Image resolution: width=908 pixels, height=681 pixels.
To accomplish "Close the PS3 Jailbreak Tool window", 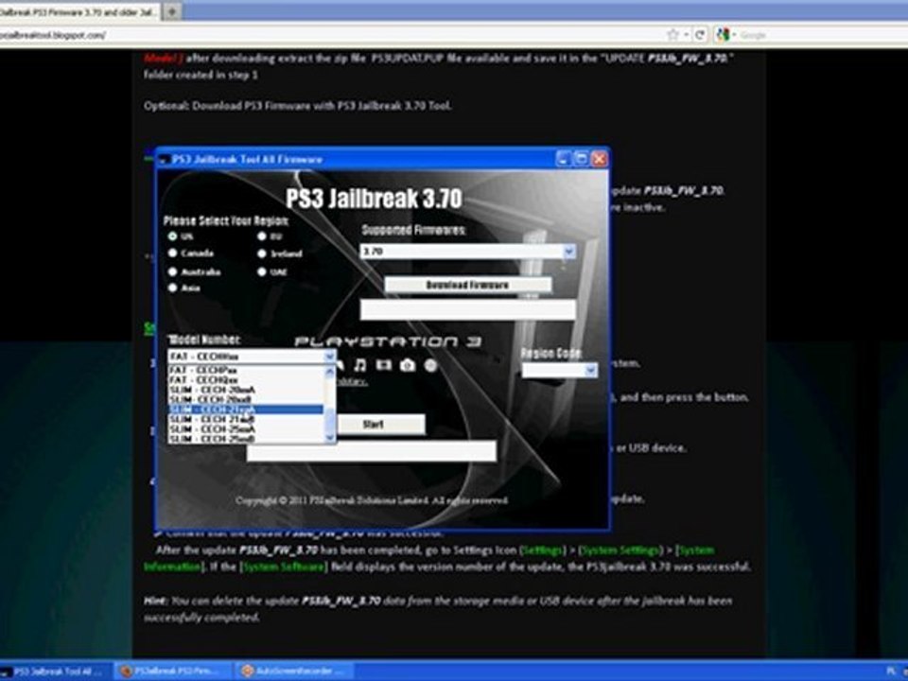I will click(x=600, y=159).
